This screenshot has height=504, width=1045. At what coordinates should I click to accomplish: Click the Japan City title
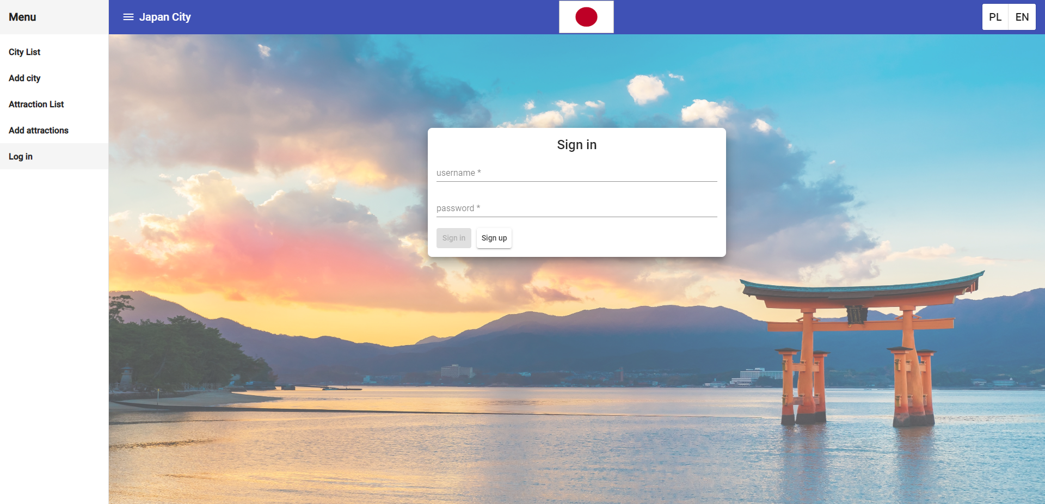point(165,17)
